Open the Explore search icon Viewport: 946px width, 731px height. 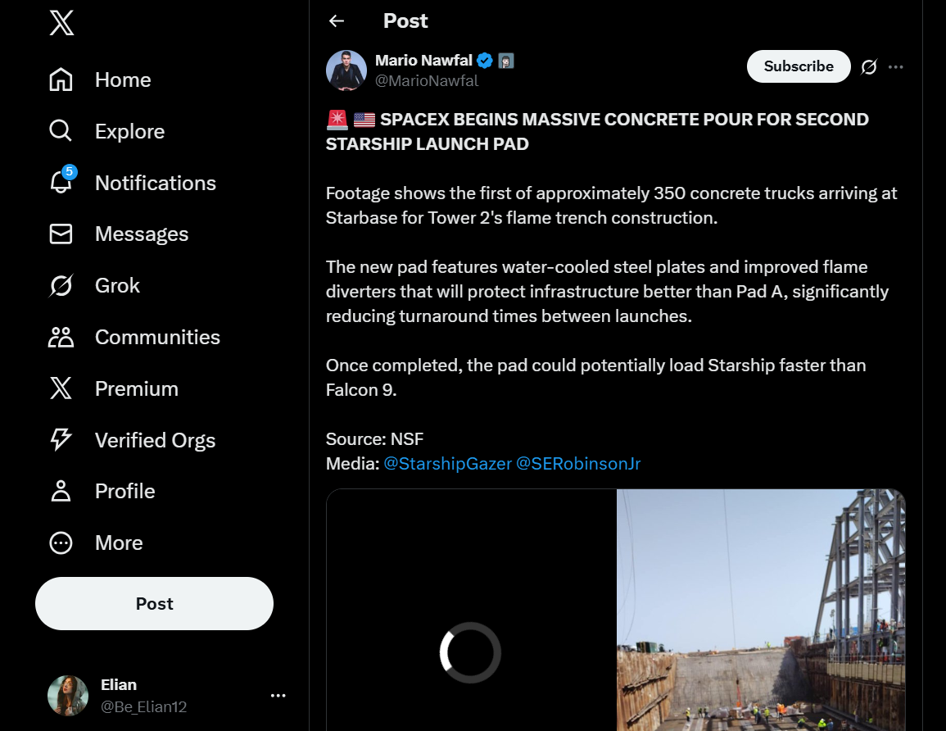[x=61, y=131]
